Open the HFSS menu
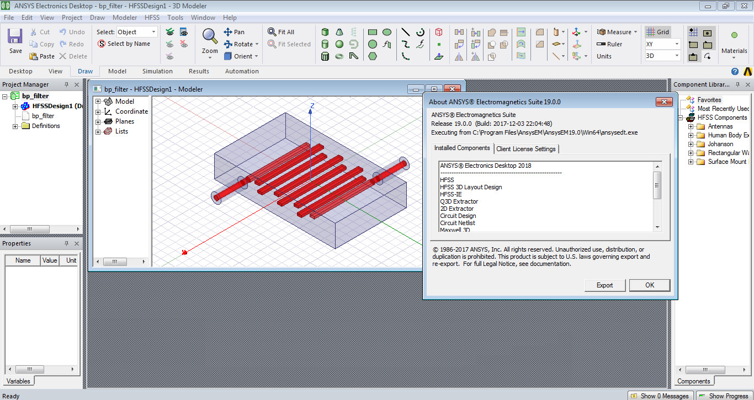The image size is (754, 400). pos(152,18)
